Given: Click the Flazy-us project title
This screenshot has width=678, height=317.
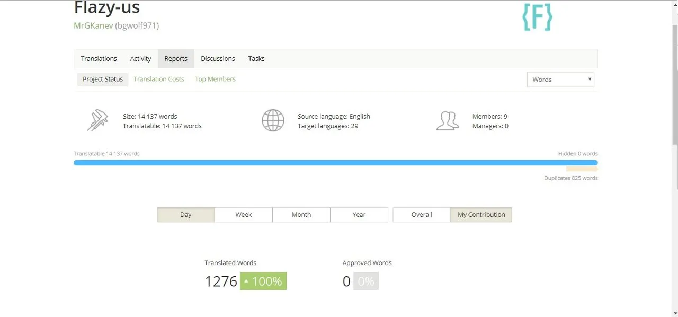Looking at the screenshot, I should click(x=107, y=7).
